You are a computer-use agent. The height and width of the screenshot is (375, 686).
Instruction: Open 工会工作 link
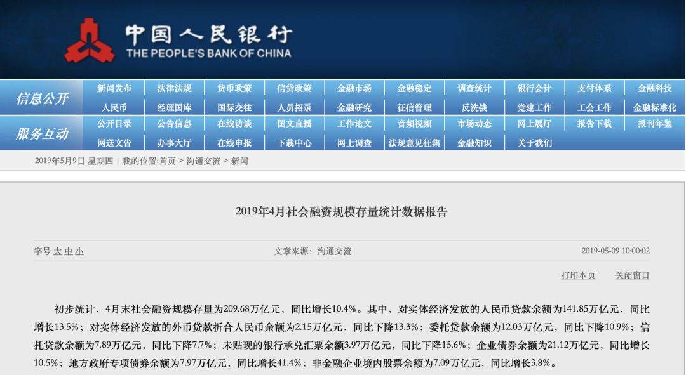pyautogui.click(x=594, y=107)
